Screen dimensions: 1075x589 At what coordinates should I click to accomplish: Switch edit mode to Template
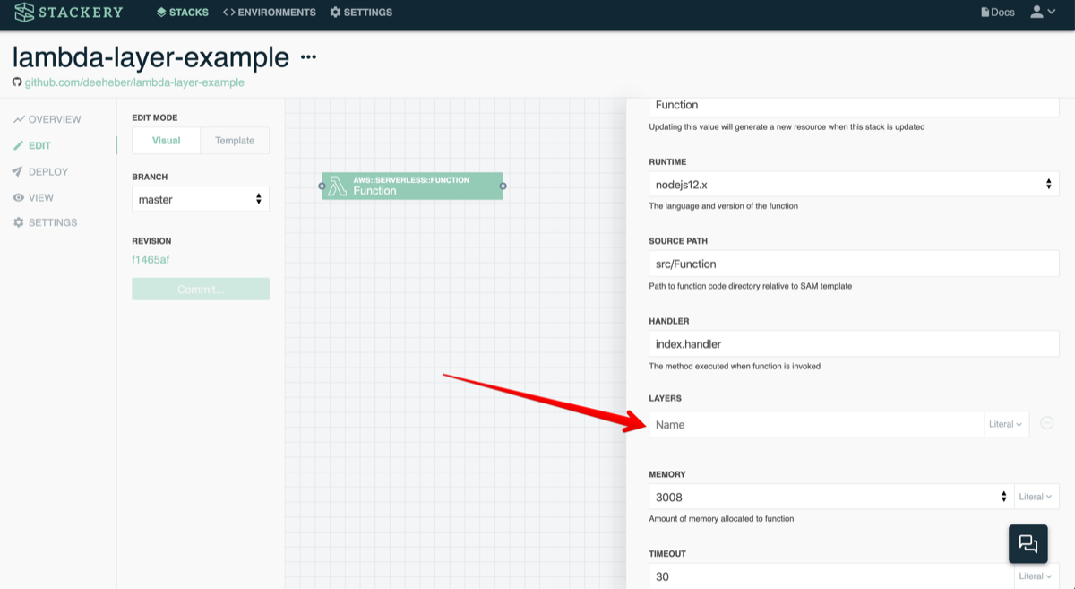click(x=235, y=141)
